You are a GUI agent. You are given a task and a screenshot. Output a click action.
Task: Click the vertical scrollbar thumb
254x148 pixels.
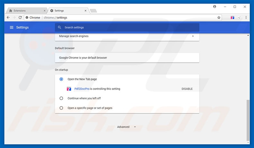248,120
